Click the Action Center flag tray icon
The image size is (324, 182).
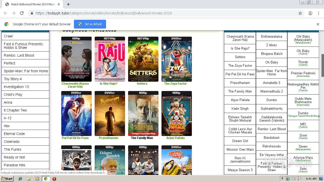(299, 179)
